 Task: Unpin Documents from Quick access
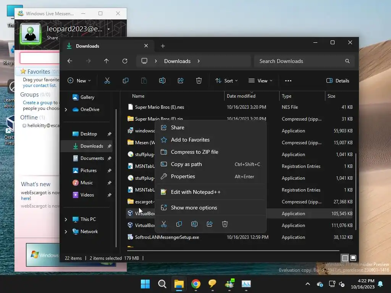pos(109,158)
